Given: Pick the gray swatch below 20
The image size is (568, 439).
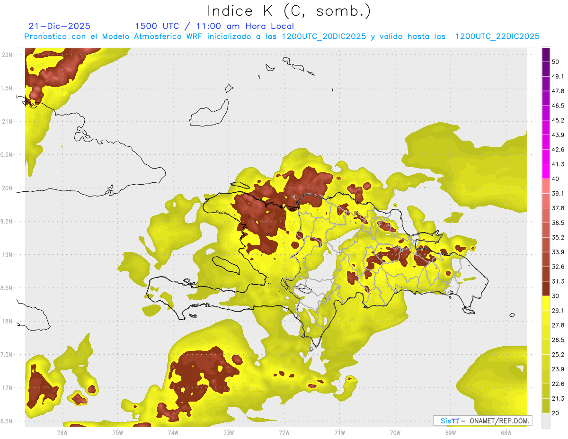Looking at the screenshot, I should (546, 421).
